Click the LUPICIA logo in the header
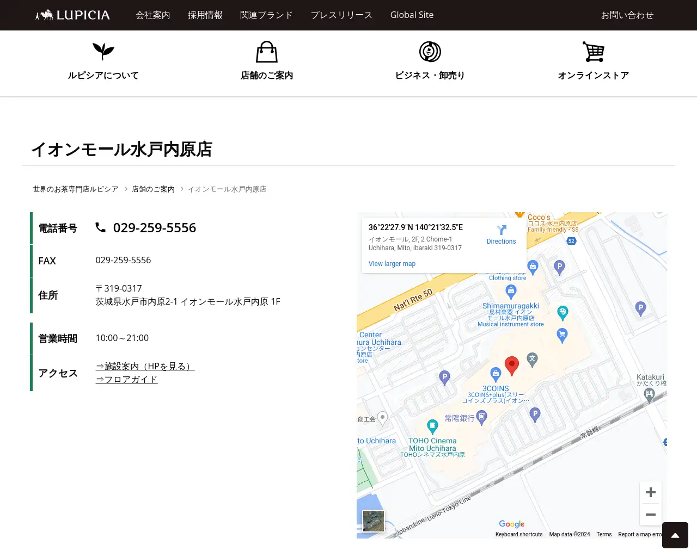The height and width of the screenshot is (557, 697). (x=71, y=15)
